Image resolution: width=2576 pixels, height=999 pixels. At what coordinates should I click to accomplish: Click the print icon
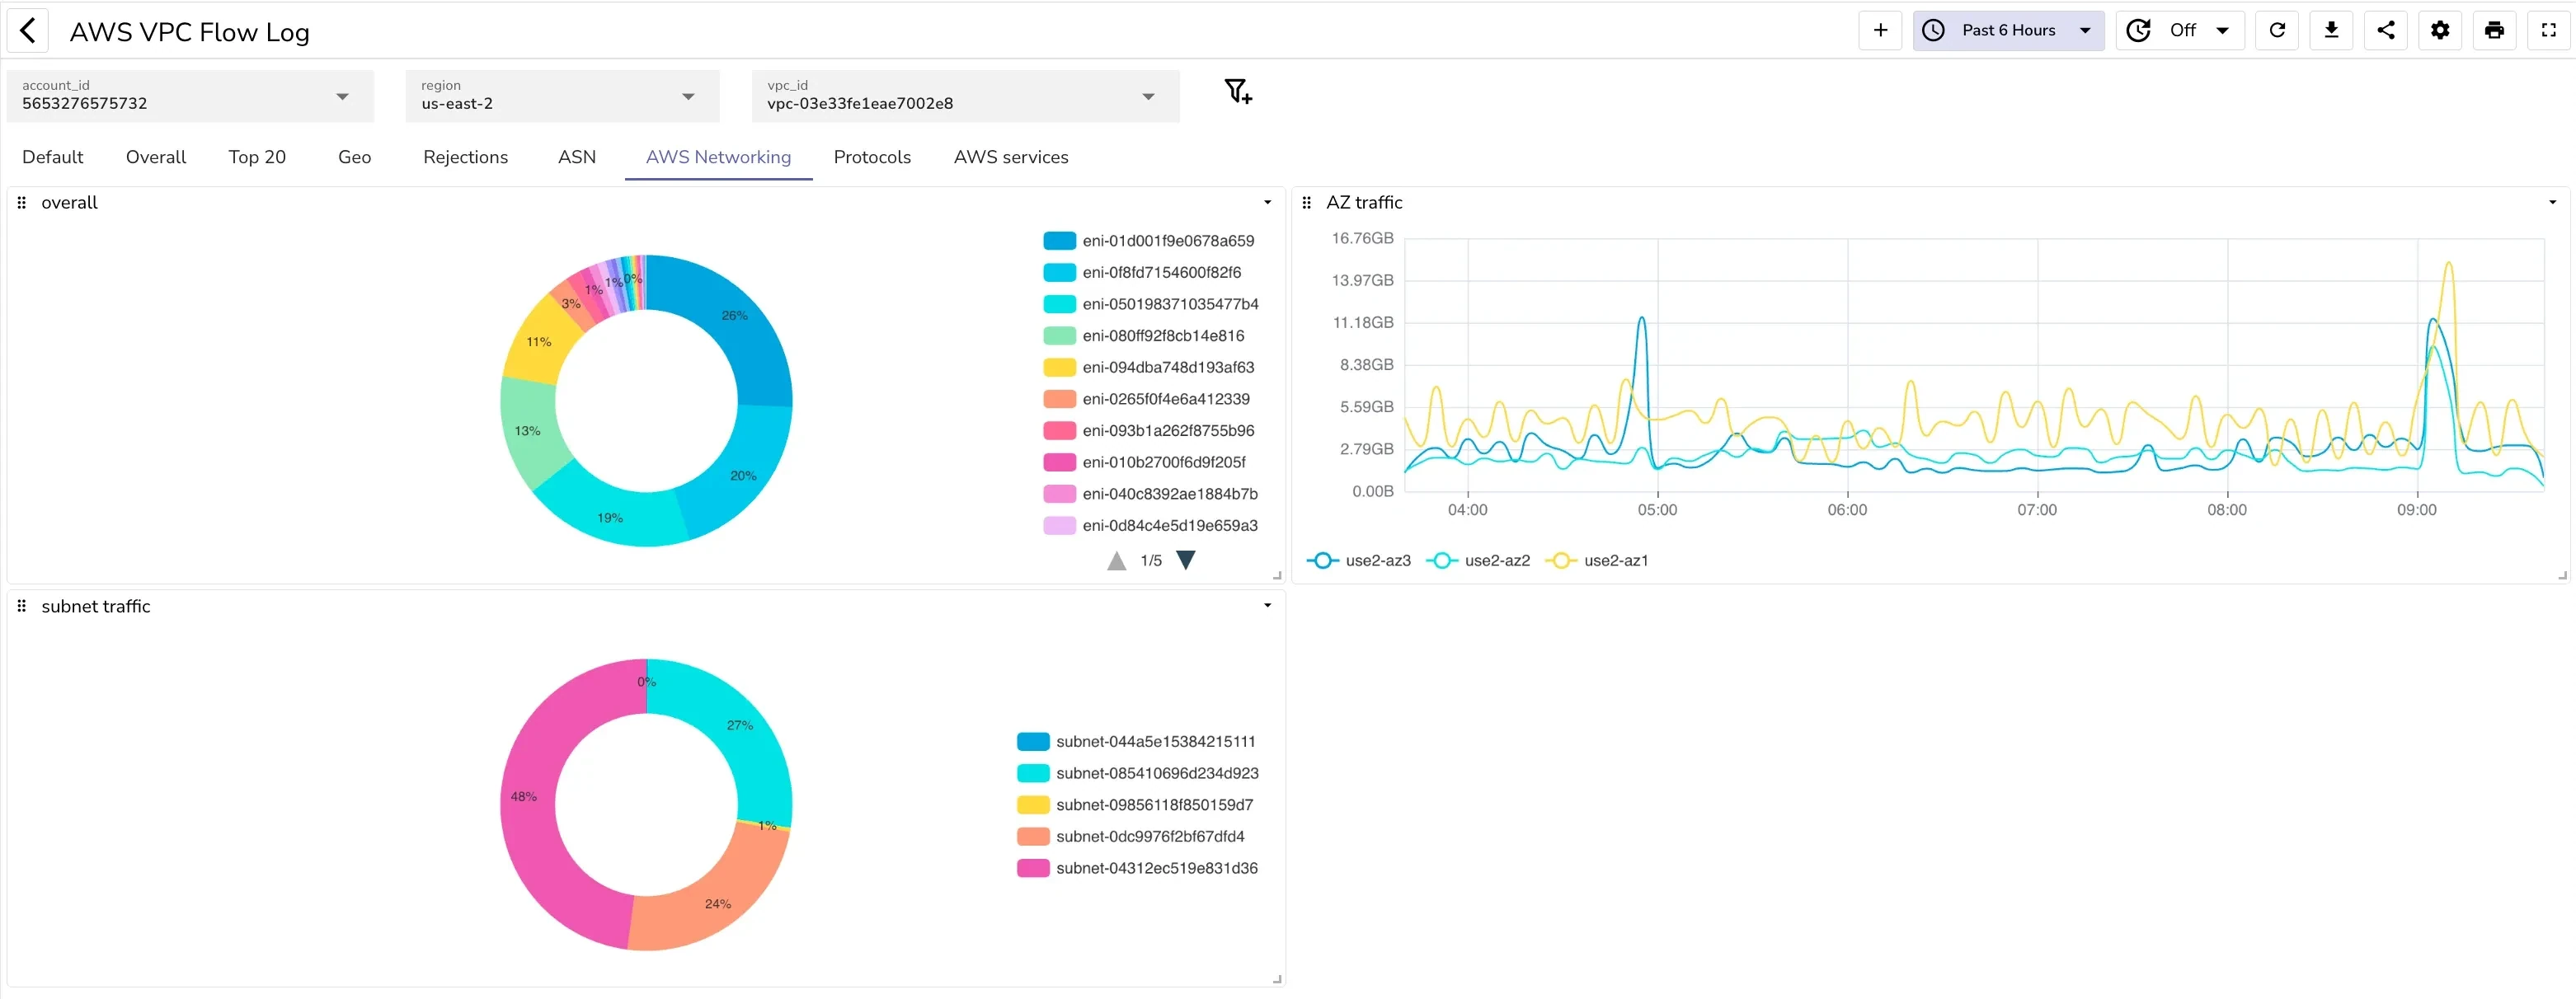pos(2494,30)
